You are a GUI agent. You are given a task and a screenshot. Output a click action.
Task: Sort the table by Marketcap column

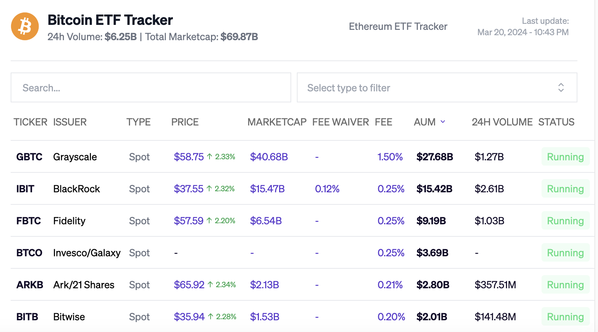(277, 122)
